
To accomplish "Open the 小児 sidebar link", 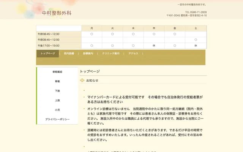I will pos(57,110).
